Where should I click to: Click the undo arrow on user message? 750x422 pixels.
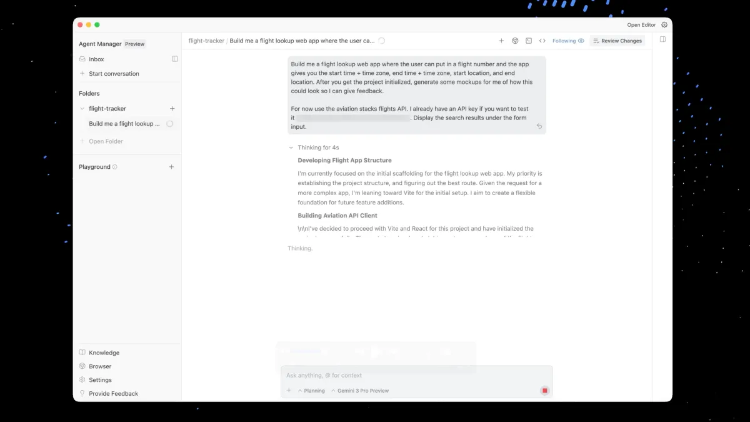(x=539, y=126)
